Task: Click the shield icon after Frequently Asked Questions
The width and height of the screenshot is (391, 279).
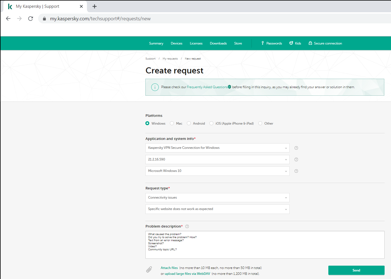Action: coord(229,87)
